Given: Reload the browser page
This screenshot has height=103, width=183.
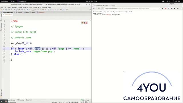Looking at the screenshot, I should coord(99,9).
